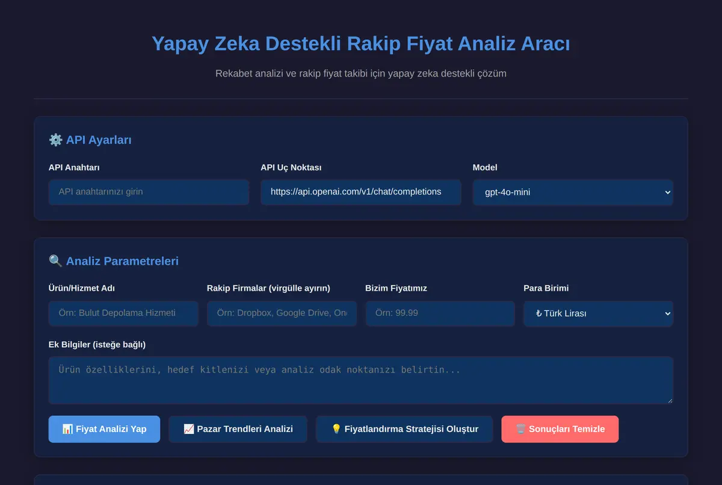Image resolution: width=722 pixels, height=485 pixels.
Task: Expand the Para Birimi currency dropdown
Action: pos(599,314)
